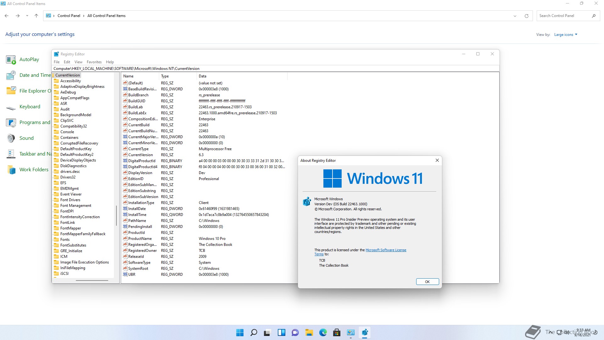Open Taskbar and Navigation icon
604x340 pixels.
pos(11,154)
